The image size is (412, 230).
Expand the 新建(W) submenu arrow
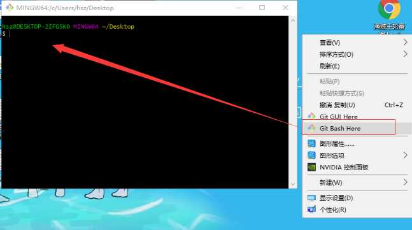coord(405,182)
